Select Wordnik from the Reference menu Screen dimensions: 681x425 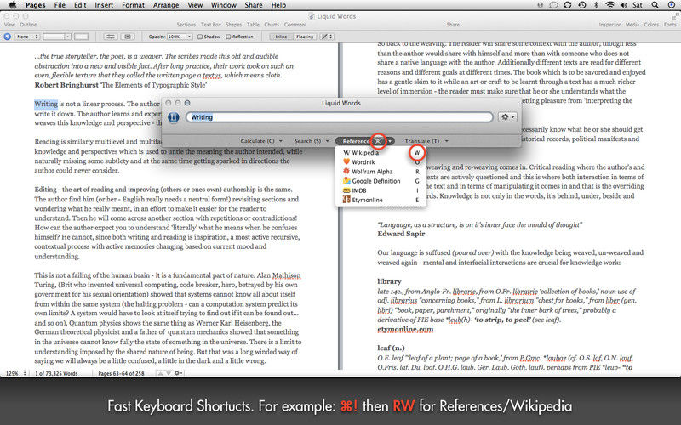pyautogui.click(x=381, y=162)
